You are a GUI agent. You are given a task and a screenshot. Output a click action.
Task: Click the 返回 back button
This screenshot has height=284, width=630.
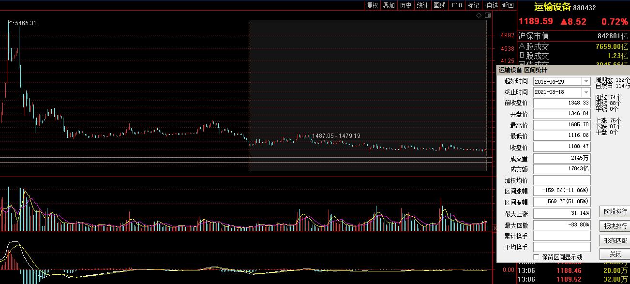point(508,5)
